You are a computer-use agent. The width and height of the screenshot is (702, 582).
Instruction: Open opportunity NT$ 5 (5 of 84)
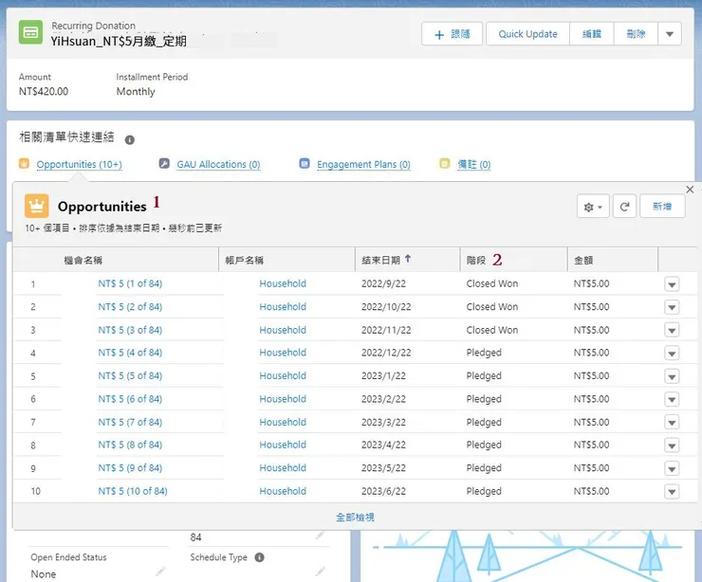(130, 375)
